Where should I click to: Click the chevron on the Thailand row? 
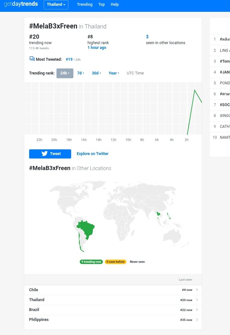point(197,300)
